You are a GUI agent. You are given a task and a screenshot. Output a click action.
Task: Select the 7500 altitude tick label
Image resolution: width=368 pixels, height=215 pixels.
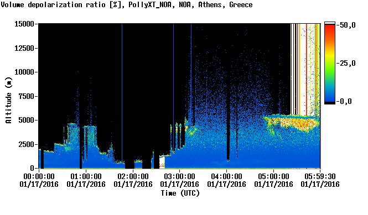[26, 96]
